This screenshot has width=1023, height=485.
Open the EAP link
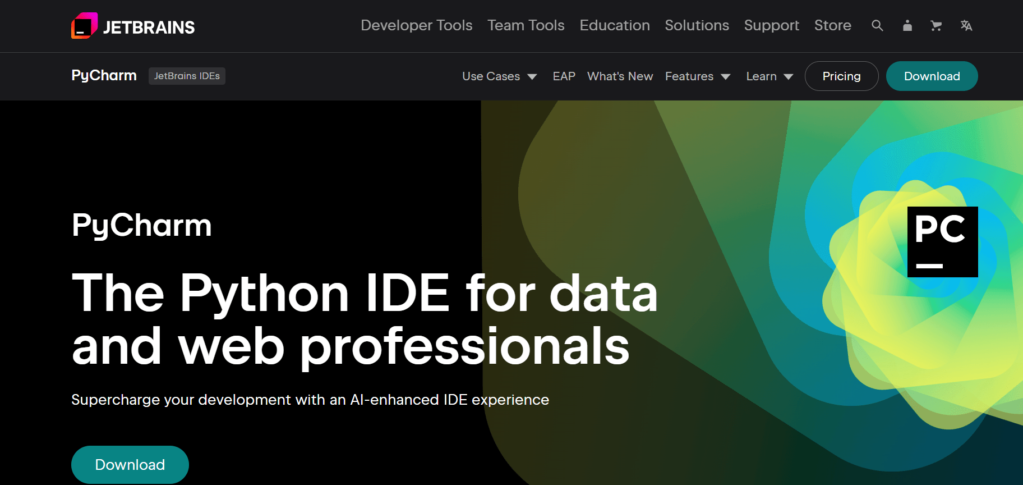[564, 76]
